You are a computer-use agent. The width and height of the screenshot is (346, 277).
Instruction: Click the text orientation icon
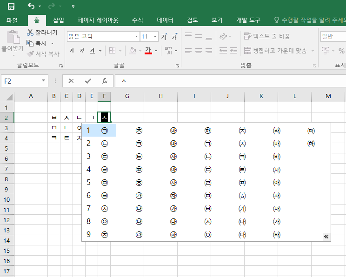223,36
